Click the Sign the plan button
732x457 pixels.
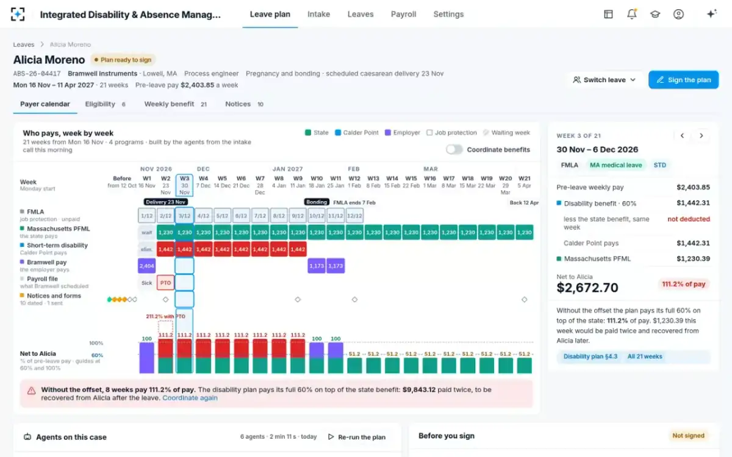[x=683, y=80]
